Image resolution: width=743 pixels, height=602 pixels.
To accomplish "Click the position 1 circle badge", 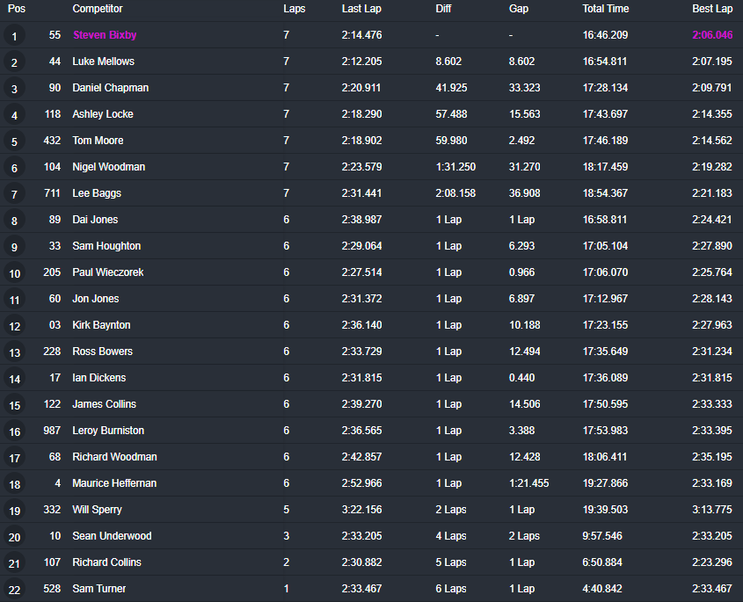I will pos(14,36).
